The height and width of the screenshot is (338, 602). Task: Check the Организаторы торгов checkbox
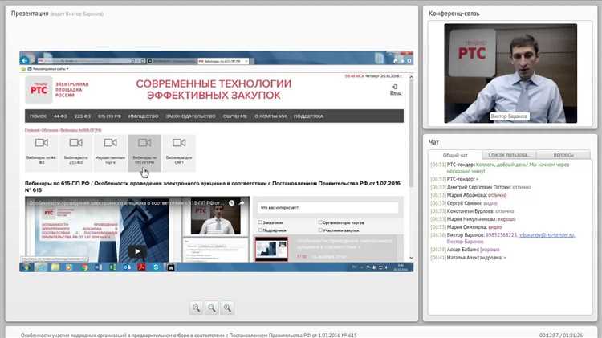pyautogui.click(x=320, y=222)
